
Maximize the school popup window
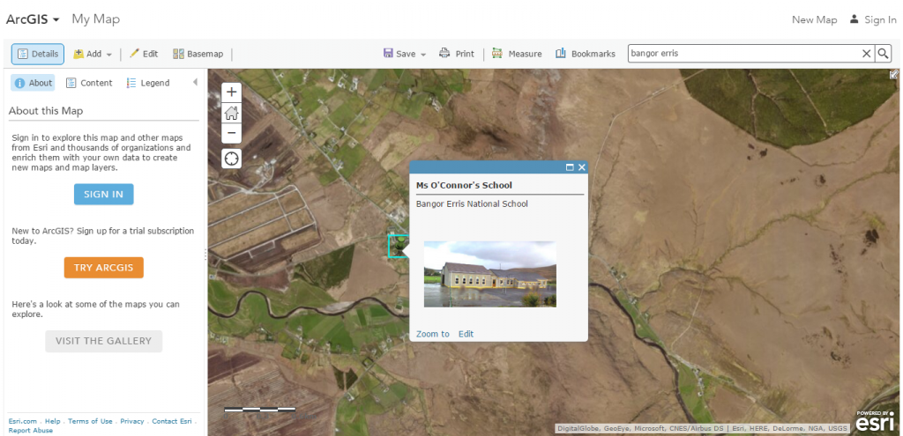click(x=571, y=167)
